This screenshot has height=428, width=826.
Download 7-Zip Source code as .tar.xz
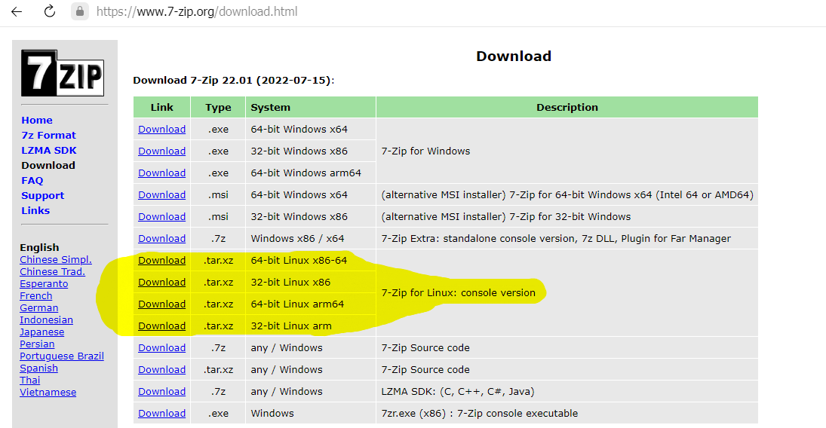pos(161,369)
